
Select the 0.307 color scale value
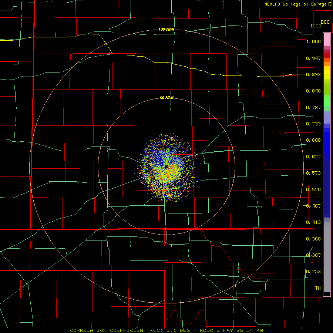click(x=313, y=255)
